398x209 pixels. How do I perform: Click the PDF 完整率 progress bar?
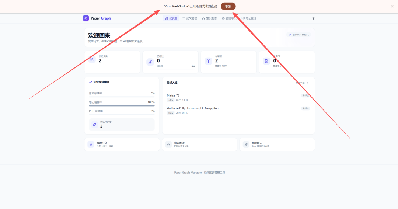tap(122, 115)
